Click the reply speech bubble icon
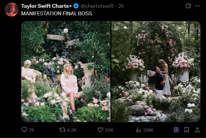Screen dimensions: 206x138 (x=24, y=130)
